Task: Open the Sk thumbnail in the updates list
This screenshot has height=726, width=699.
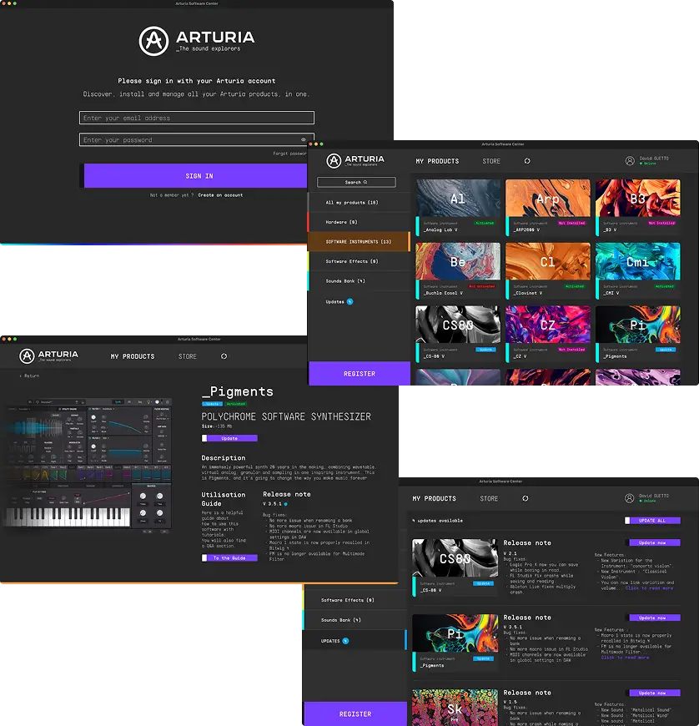Action: click(x=455, y=708)
